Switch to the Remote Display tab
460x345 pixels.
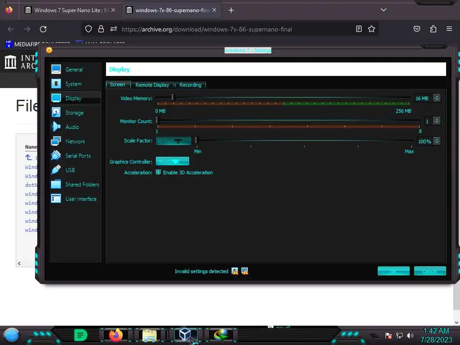(x=152, y=85)
